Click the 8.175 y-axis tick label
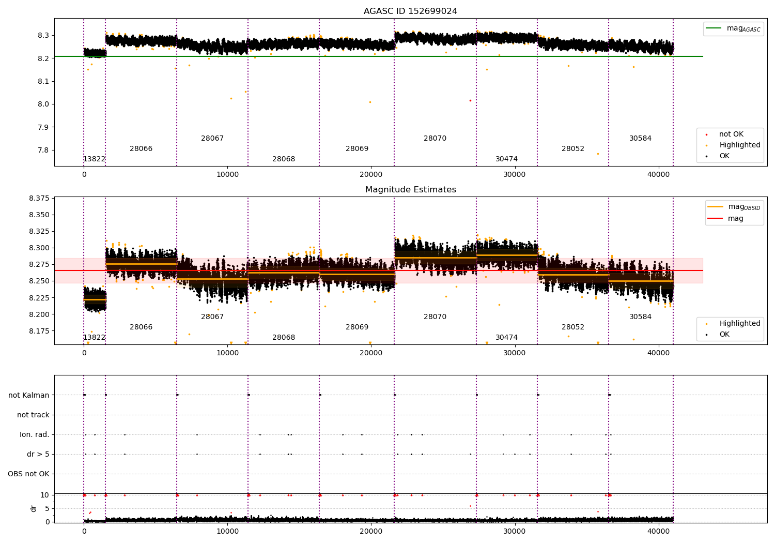This screenshot has width=775, height=543. pos(39,331)
